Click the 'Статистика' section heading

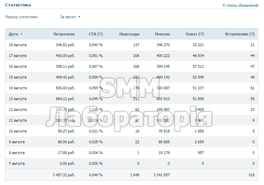click(x=18, y=5)
